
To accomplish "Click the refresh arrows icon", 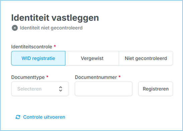I will pos(18,117).
